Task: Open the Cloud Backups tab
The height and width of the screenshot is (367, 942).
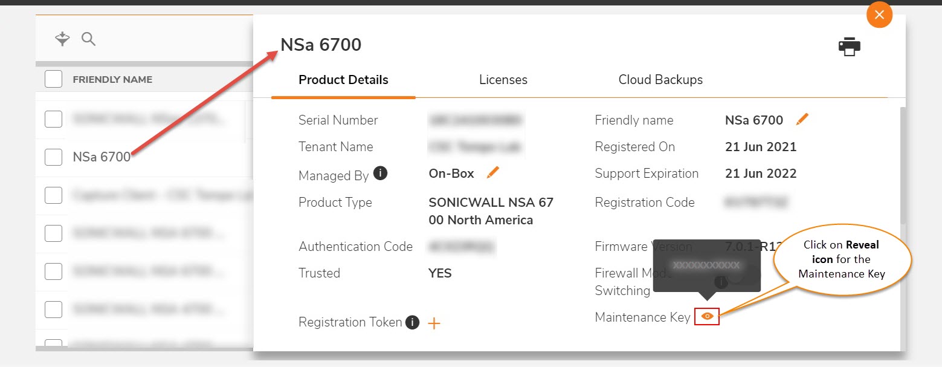Action: 660,80
